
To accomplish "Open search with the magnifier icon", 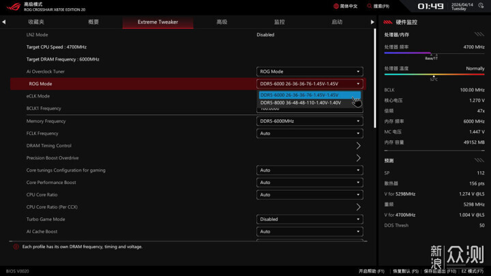I will point(370,6).
